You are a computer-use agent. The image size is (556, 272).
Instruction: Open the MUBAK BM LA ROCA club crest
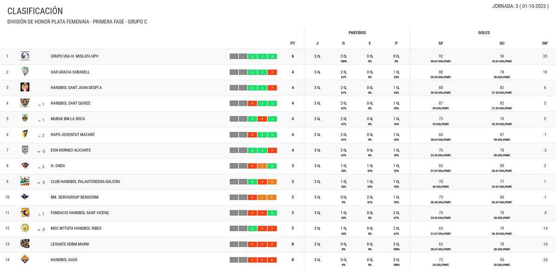tap(25, 118)
